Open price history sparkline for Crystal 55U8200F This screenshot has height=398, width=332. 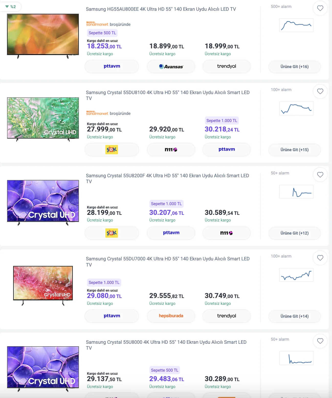click(x=296, y=192)
